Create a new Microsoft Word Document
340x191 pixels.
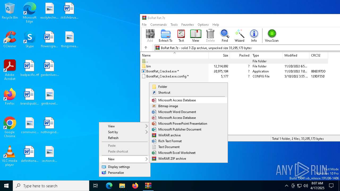click(188, 112)
